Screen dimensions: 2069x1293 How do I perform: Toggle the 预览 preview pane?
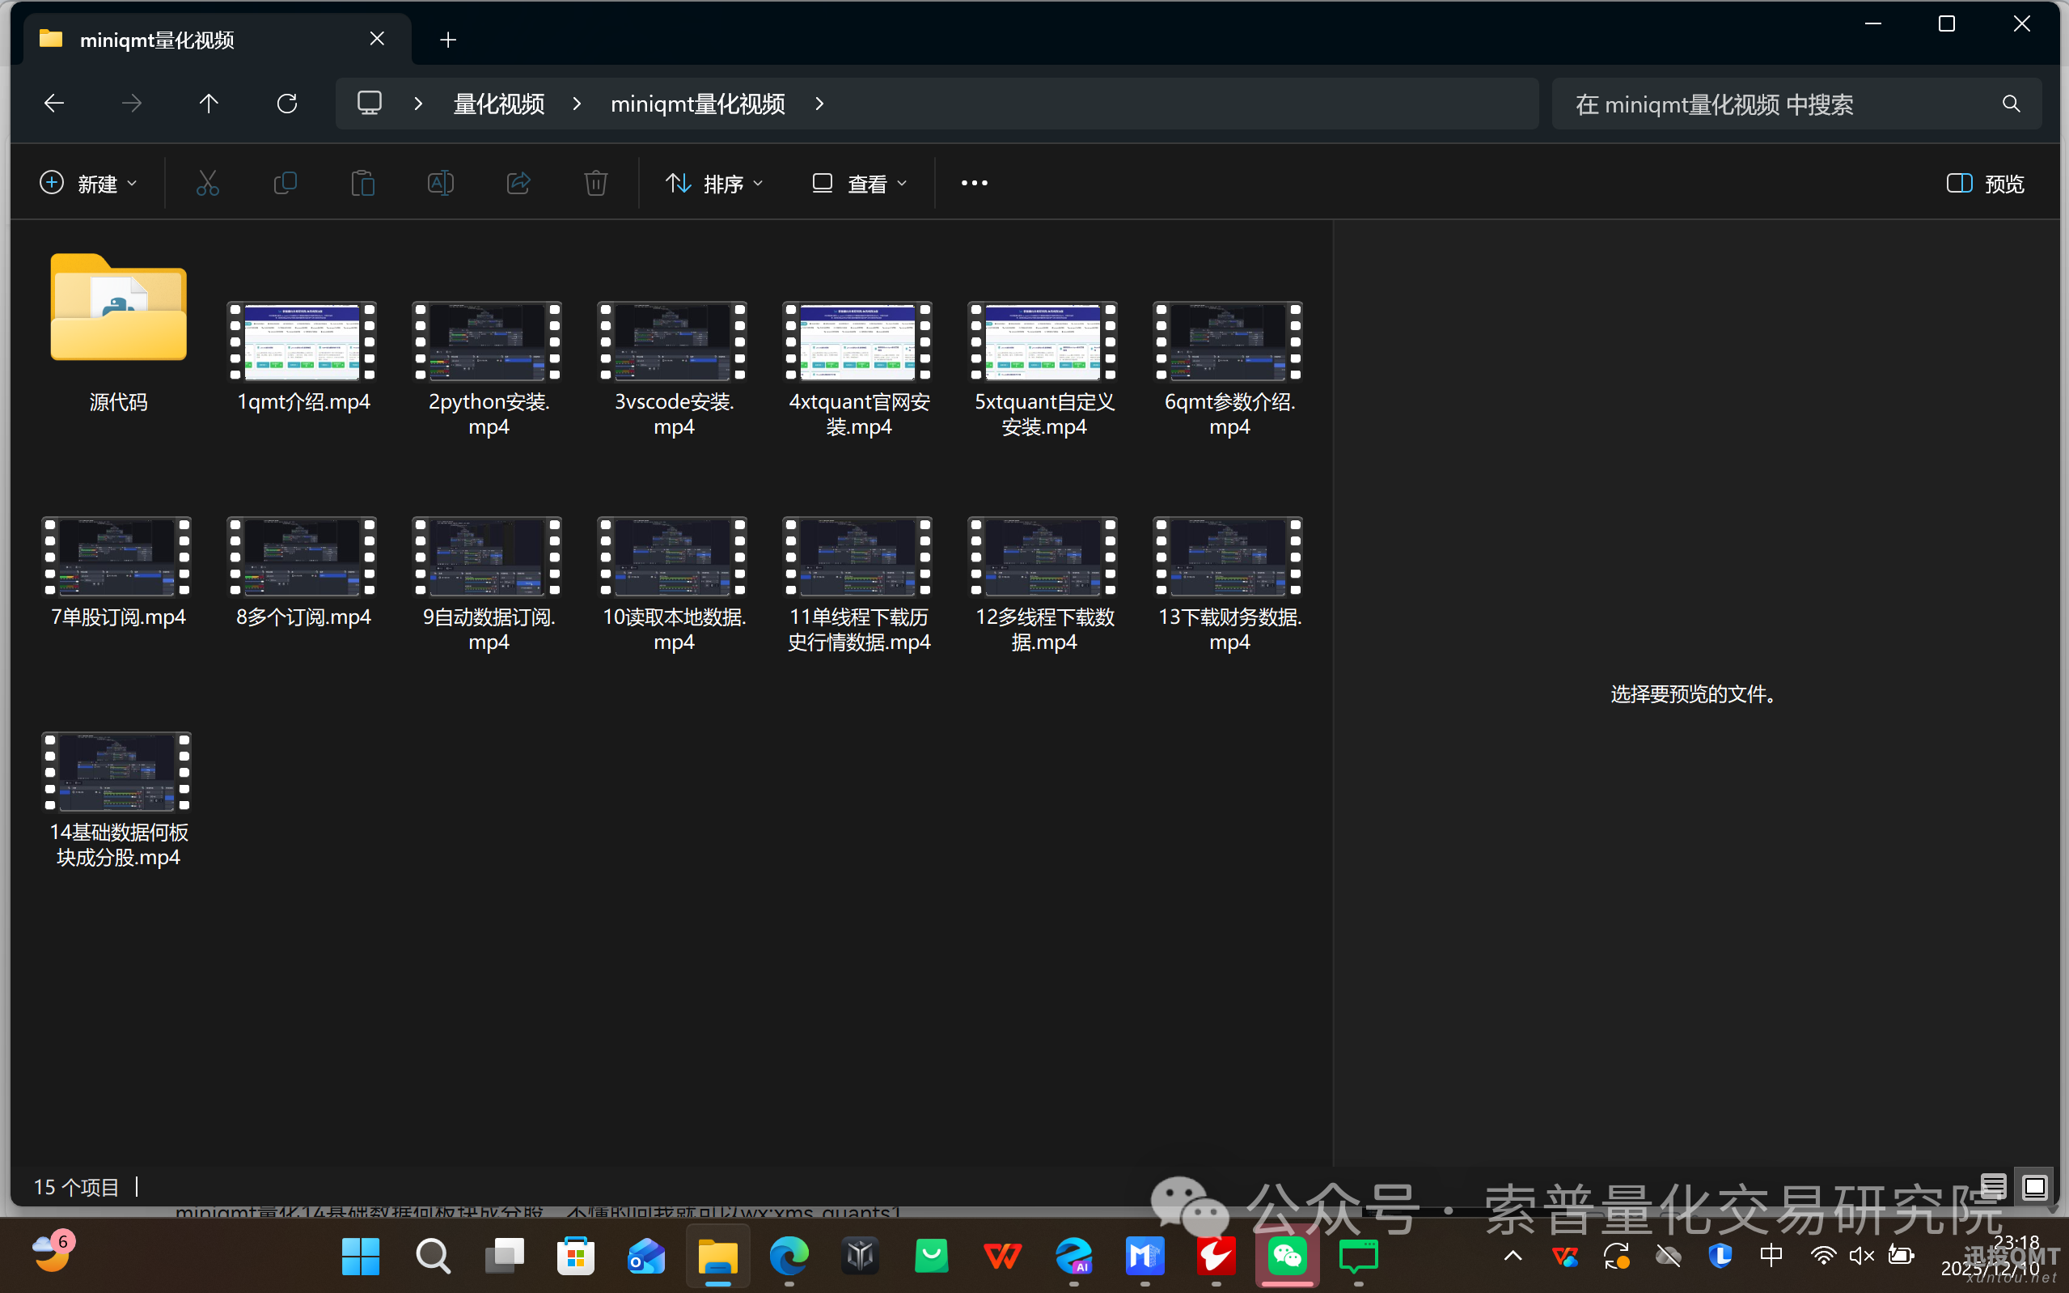[x=1984, y=183]
